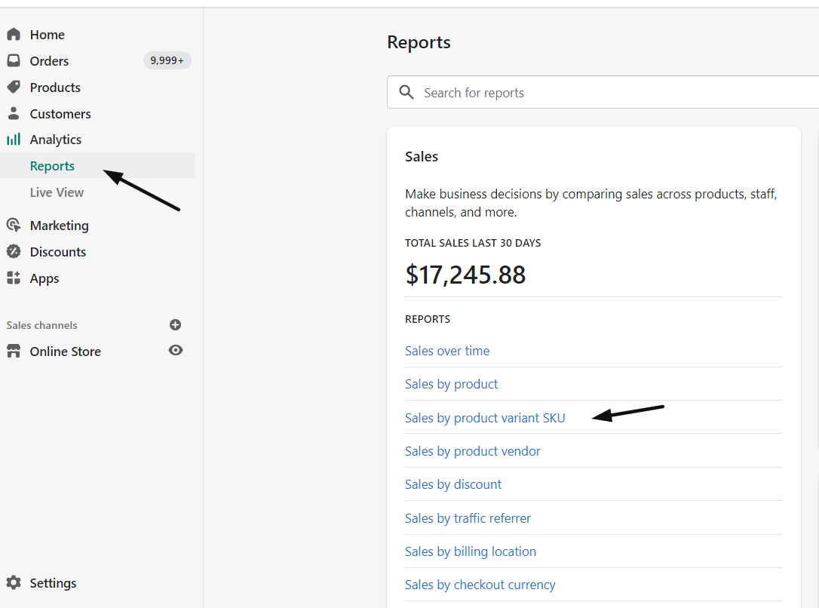This screenshot has height=608, width=819.
Task: Click the Analytics bar chart icon
Action: pyautogui.click(x=14, y=140)
